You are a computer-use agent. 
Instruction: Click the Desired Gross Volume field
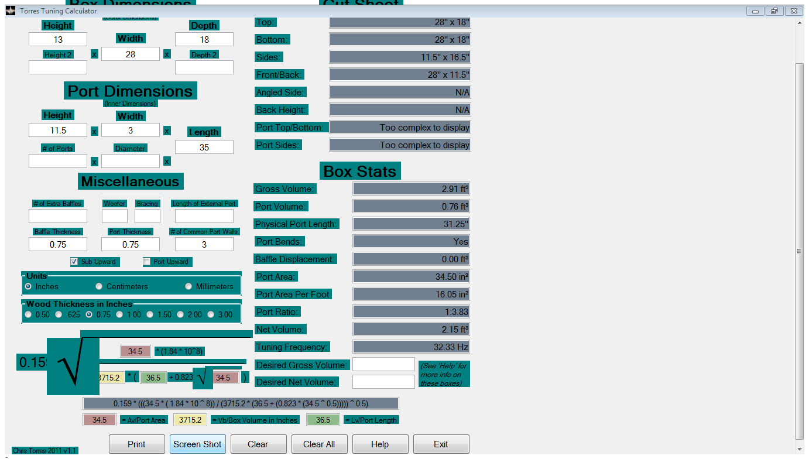383,364
